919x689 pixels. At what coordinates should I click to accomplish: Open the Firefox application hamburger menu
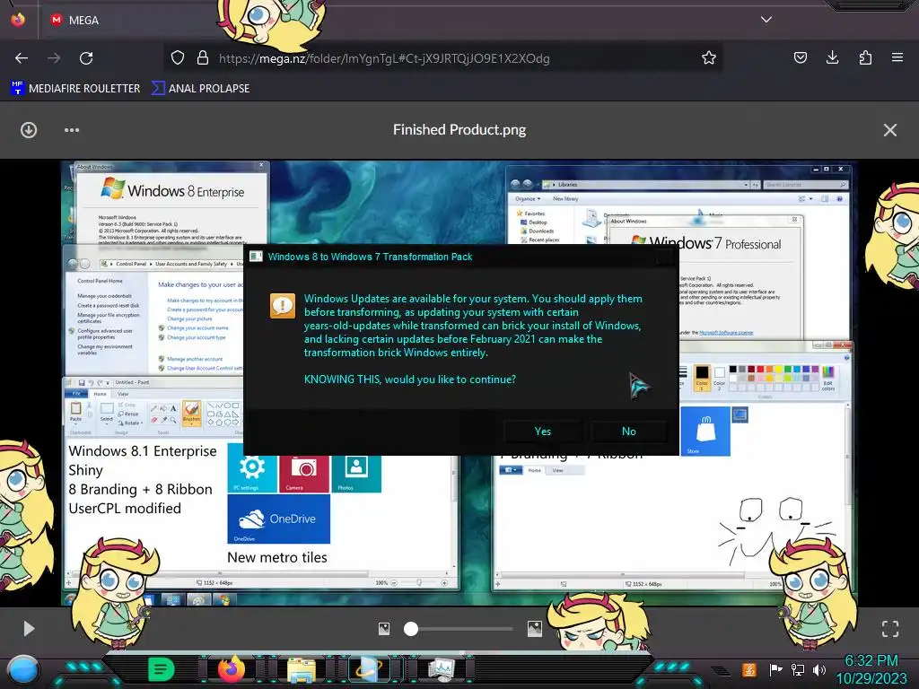coord(897,57)
